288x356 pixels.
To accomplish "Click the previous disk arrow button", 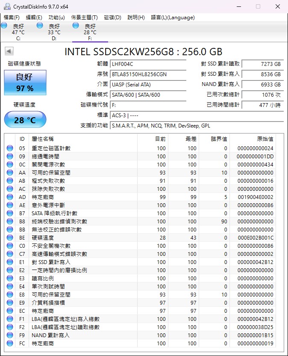I will [x=9, y=51].
